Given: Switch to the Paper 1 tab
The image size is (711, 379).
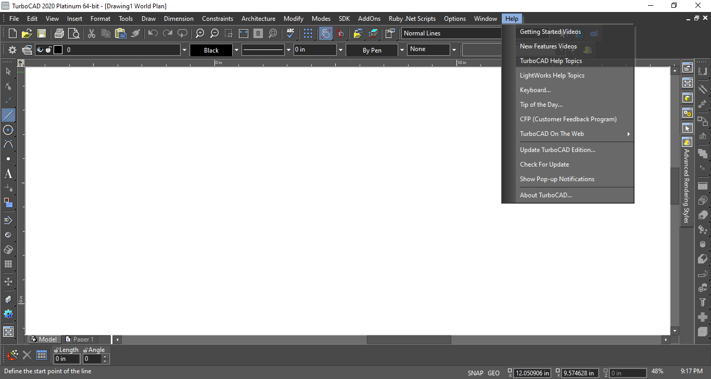Looking at the screenshot, I should tap(79, 339).
